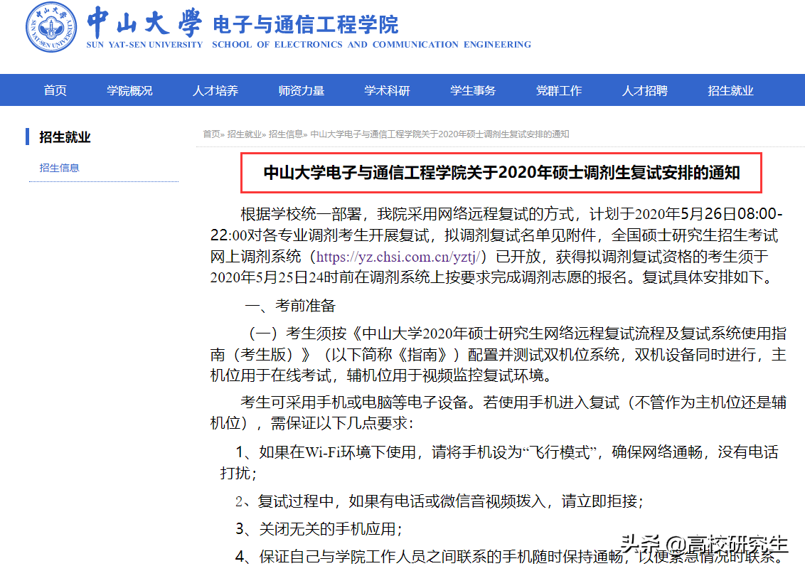Click the English school name text
Screen dimensions: 805x571
point(370,44)
